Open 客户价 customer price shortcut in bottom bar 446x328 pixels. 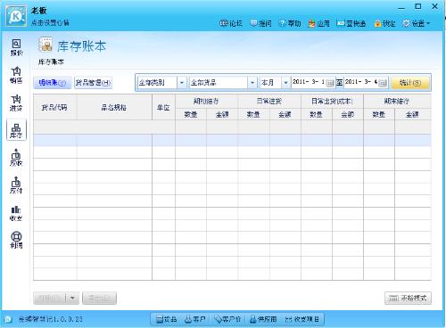pyautogui.click(x=227, y=319)
